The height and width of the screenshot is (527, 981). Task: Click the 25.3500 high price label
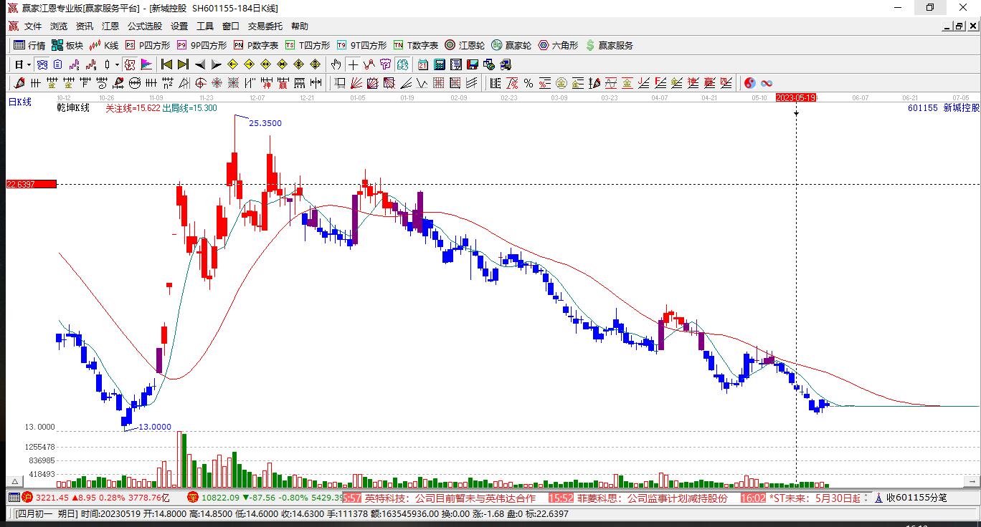point(265,123)
